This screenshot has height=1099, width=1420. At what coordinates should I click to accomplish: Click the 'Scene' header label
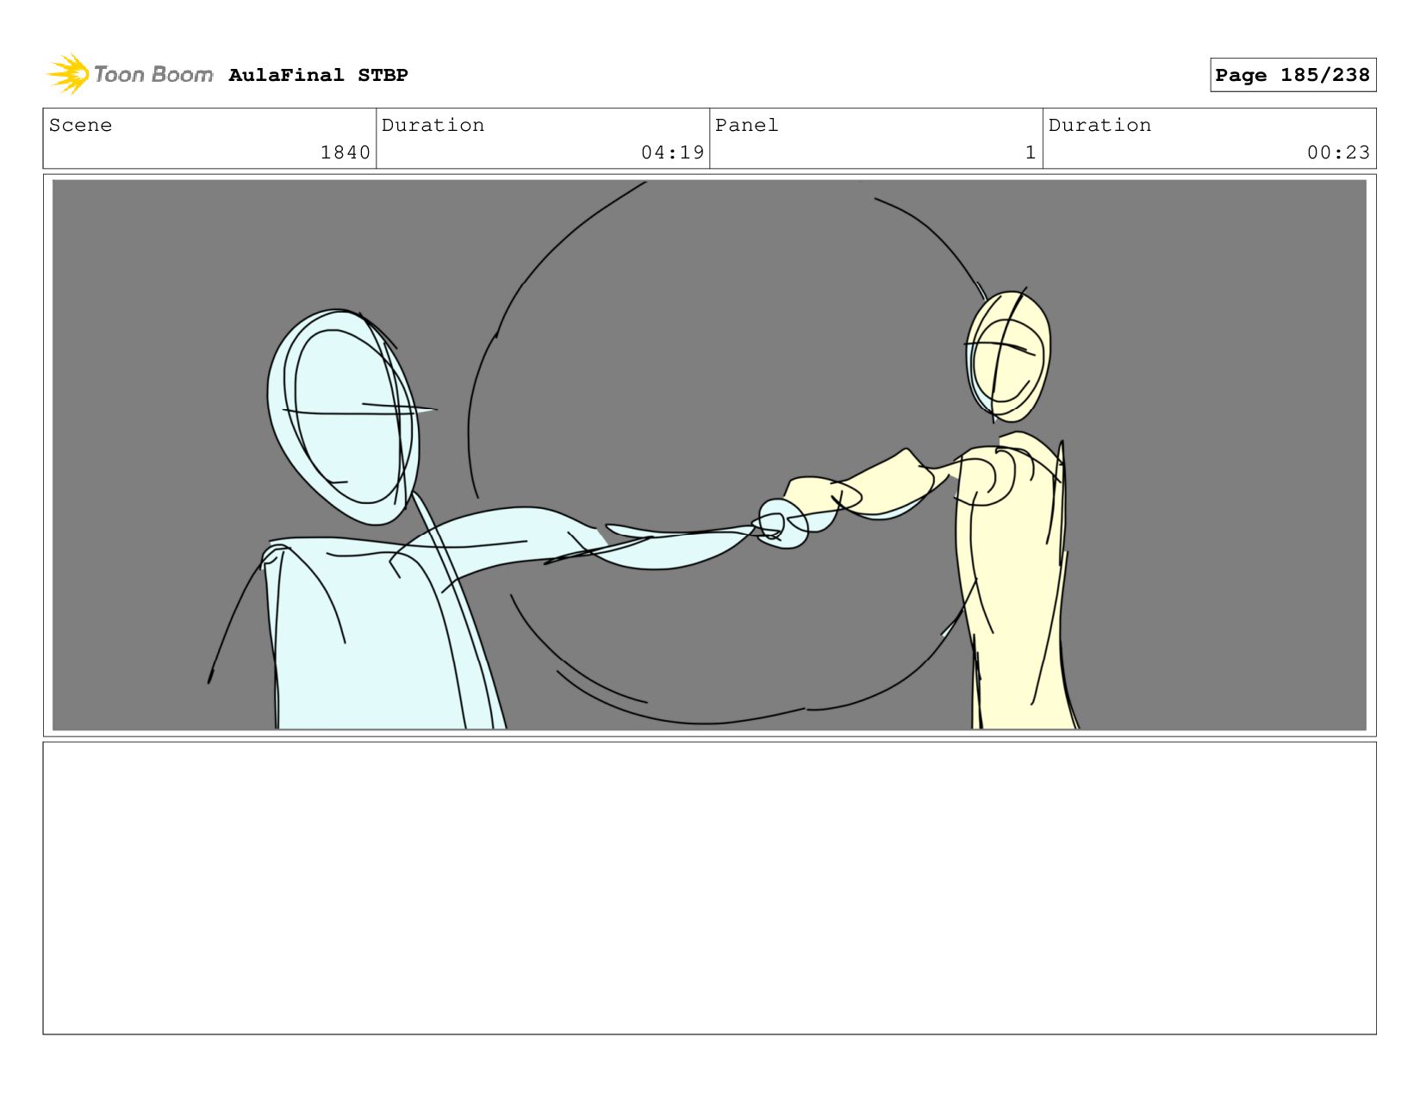point(80,125)
